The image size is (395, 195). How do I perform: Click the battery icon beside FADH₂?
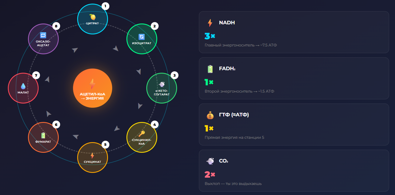coord(210,69)
